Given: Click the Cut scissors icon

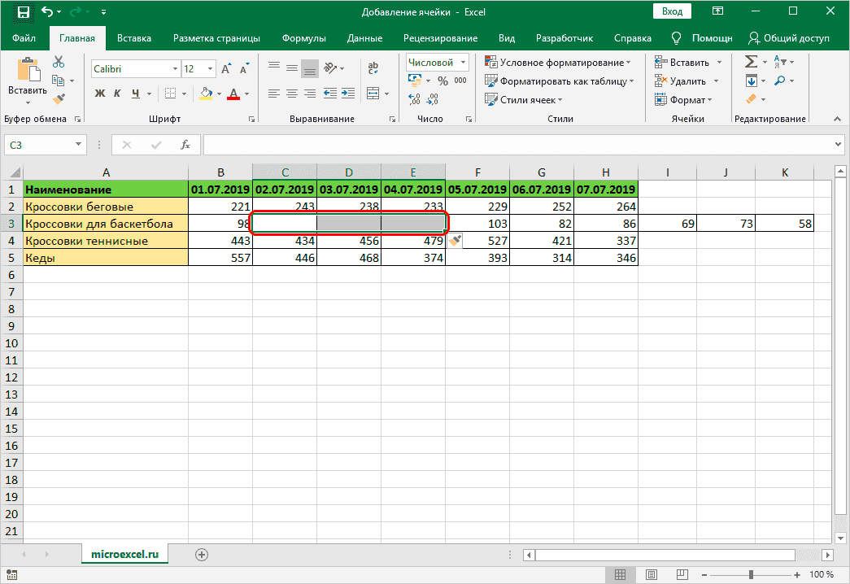Looking at the screenshot, I should [x=59, y=62].
